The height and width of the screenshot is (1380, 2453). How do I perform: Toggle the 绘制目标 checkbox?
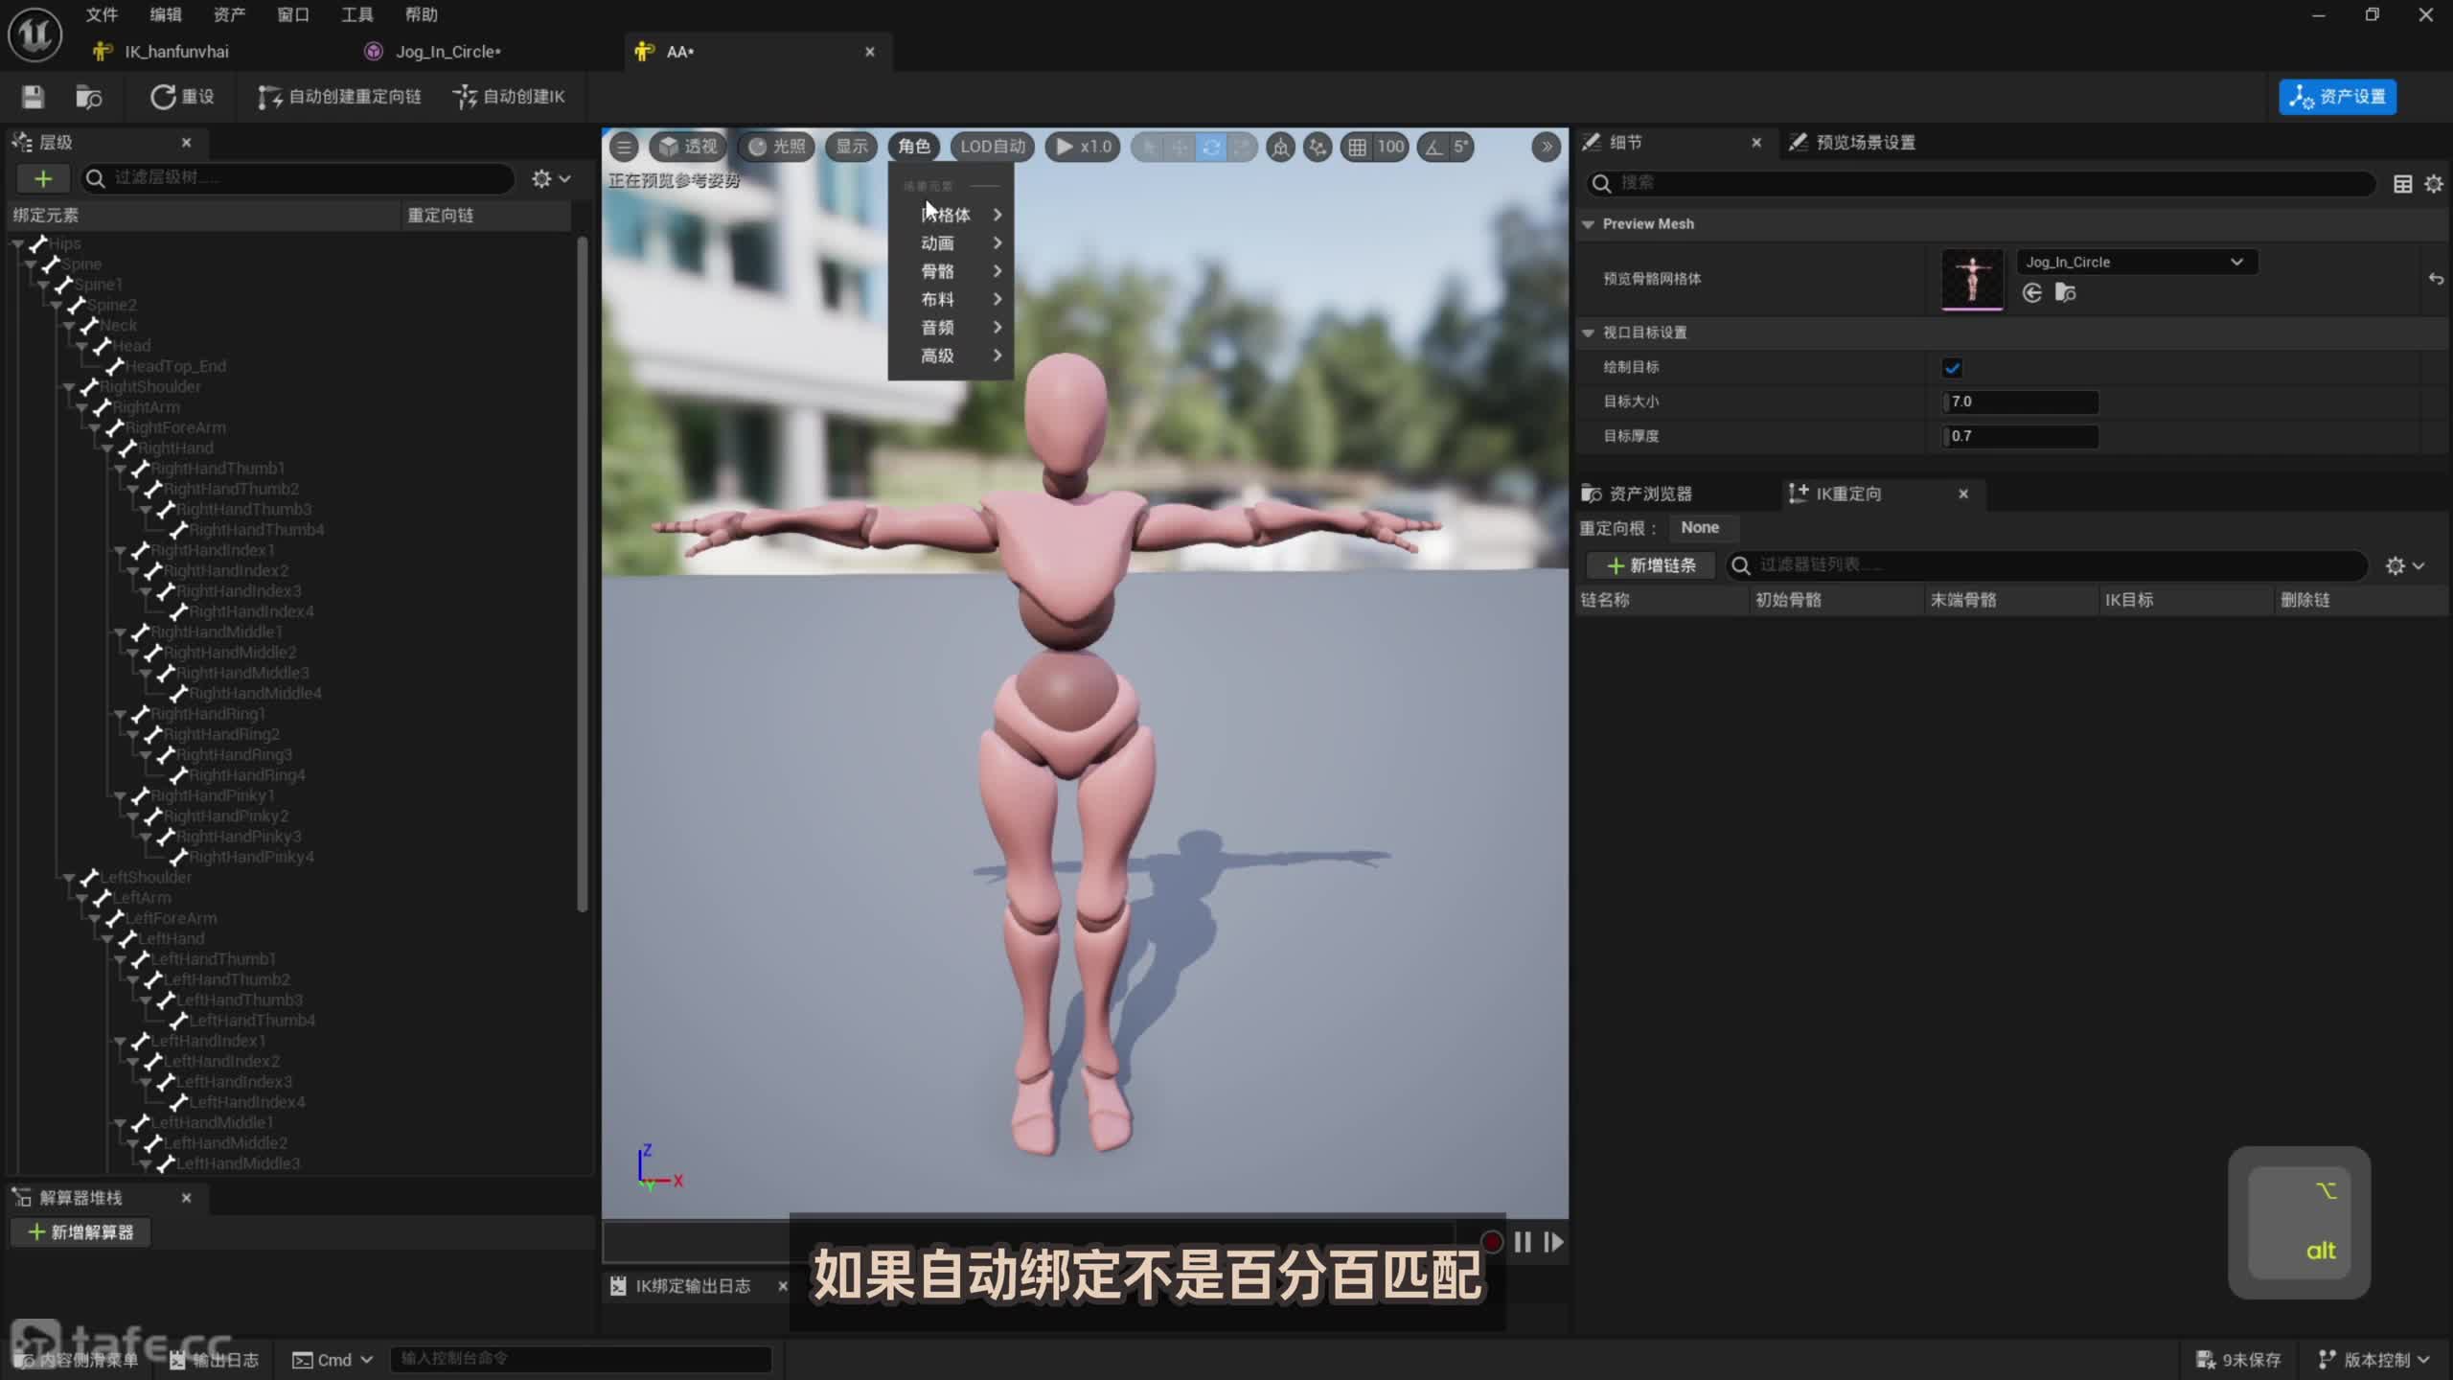(x=1952, y=368)
